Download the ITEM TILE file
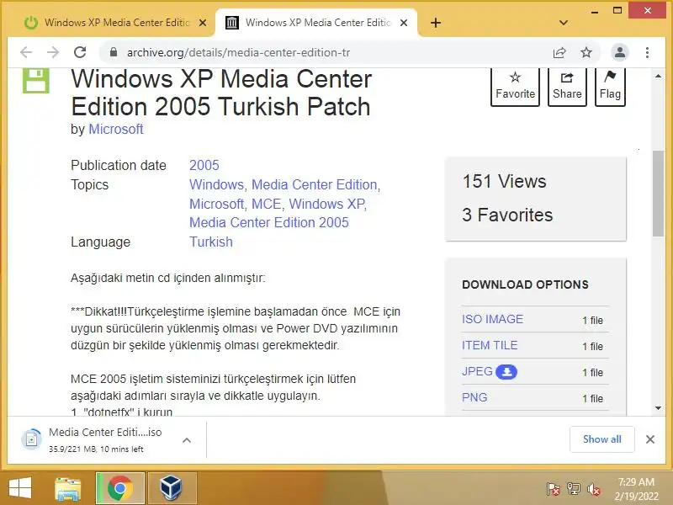Image resolution: width=673 pixels, height=505 pixels. tap(490, 345)
